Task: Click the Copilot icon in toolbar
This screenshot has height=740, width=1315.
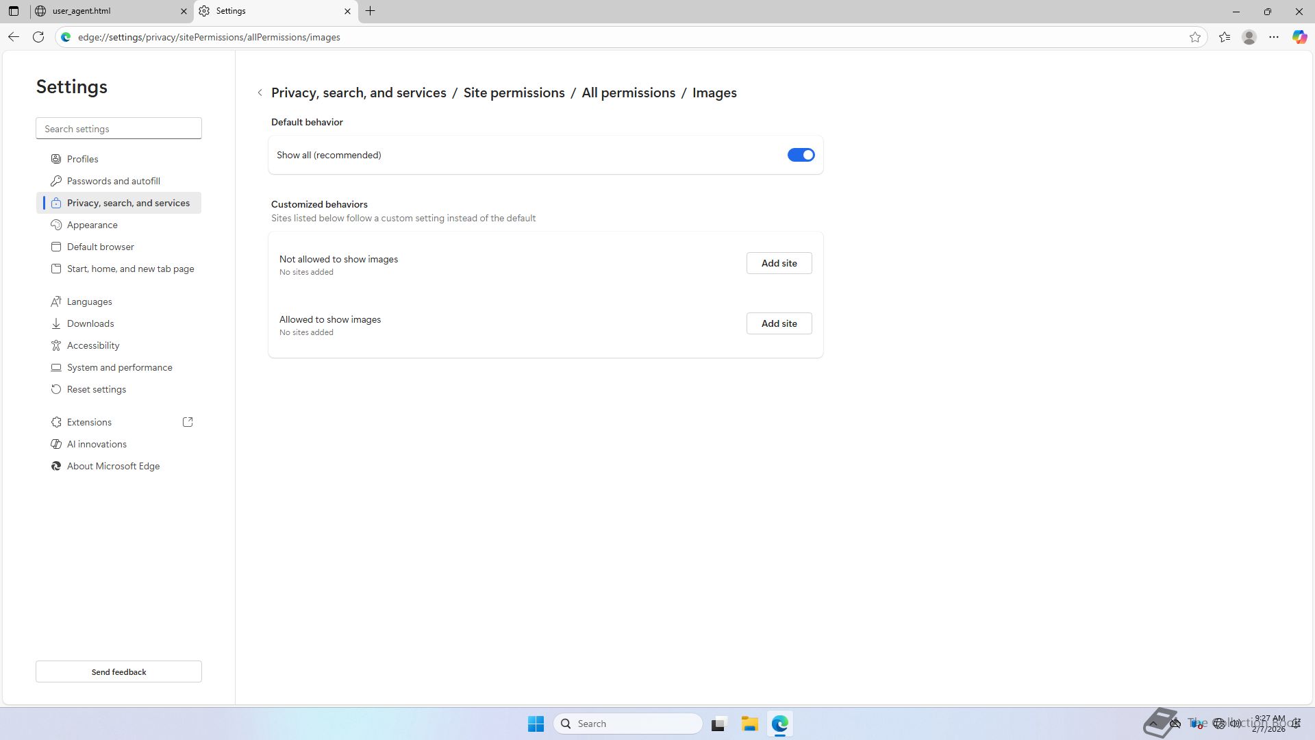Action: 1299,37
